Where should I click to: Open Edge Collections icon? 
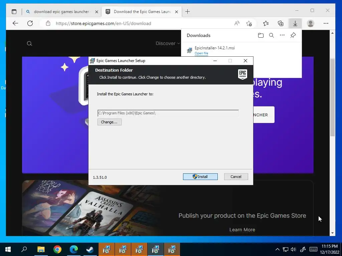(x=281, y=23)
